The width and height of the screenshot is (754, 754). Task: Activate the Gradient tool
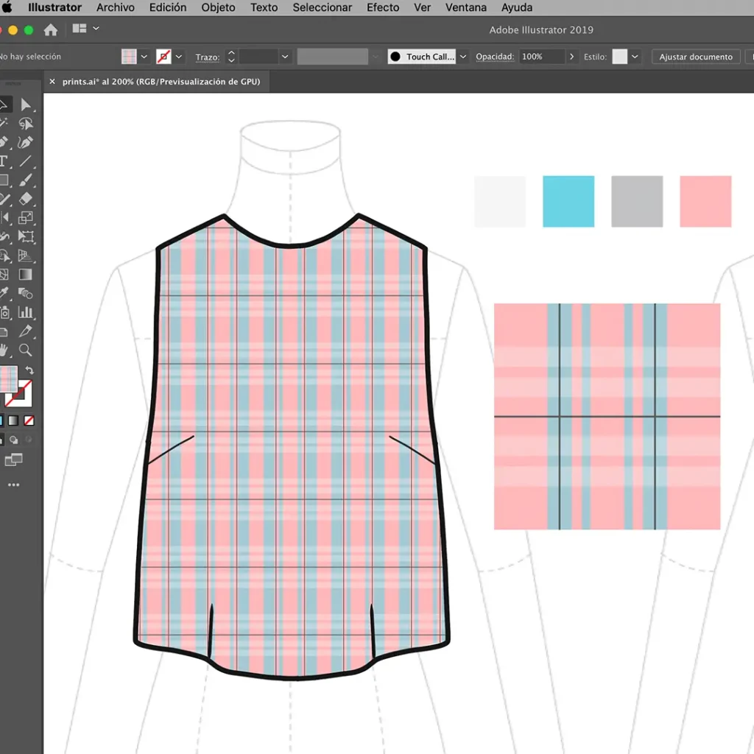point(26,275)
